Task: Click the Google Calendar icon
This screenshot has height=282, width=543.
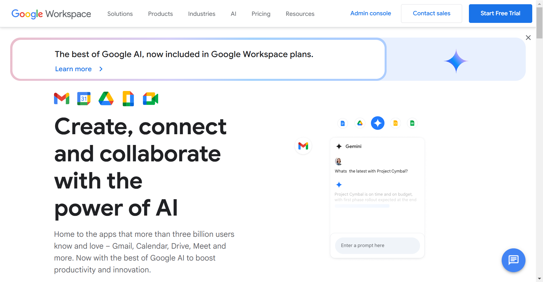Action: 84,99
